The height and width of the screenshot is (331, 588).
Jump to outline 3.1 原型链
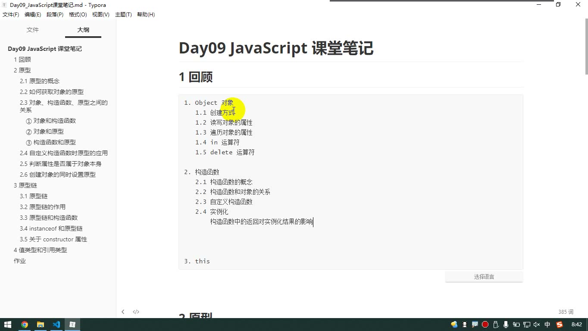[34, 196]
